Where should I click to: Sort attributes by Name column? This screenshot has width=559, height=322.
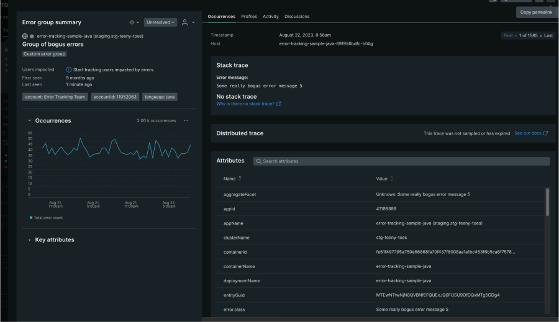(x=232, y=179)
